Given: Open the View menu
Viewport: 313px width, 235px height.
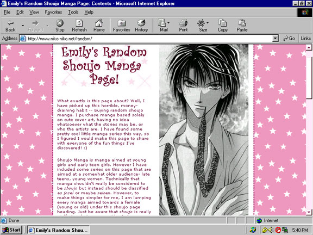Looking at the screenshot, I should (34, 12).
